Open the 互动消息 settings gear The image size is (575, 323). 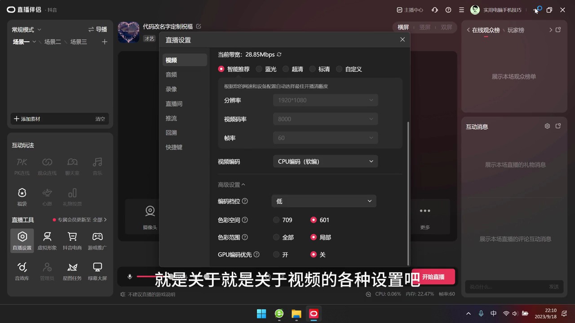point(547,127)
